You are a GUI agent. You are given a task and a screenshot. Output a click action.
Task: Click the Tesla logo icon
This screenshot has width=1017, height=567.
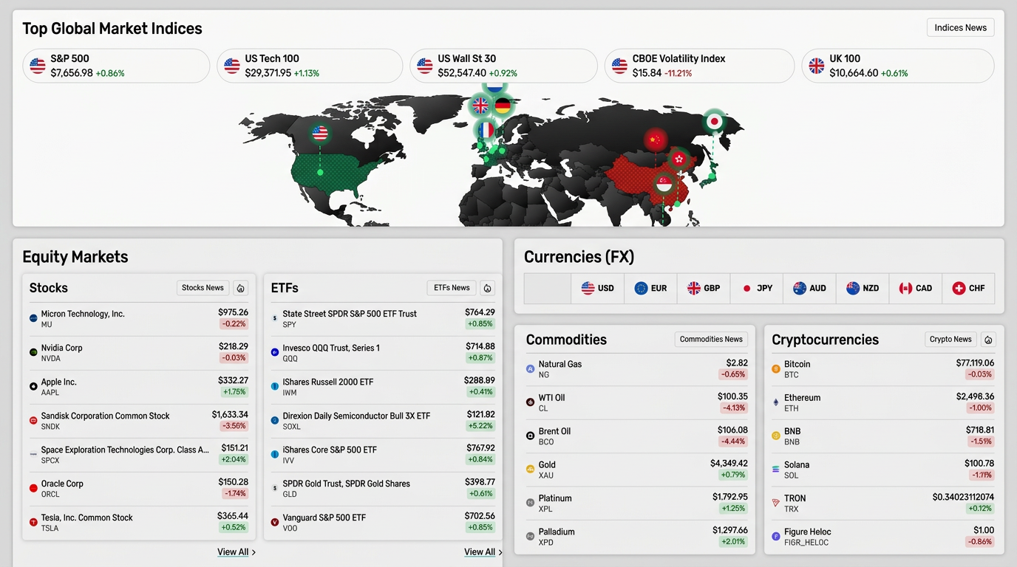(33, 522)
